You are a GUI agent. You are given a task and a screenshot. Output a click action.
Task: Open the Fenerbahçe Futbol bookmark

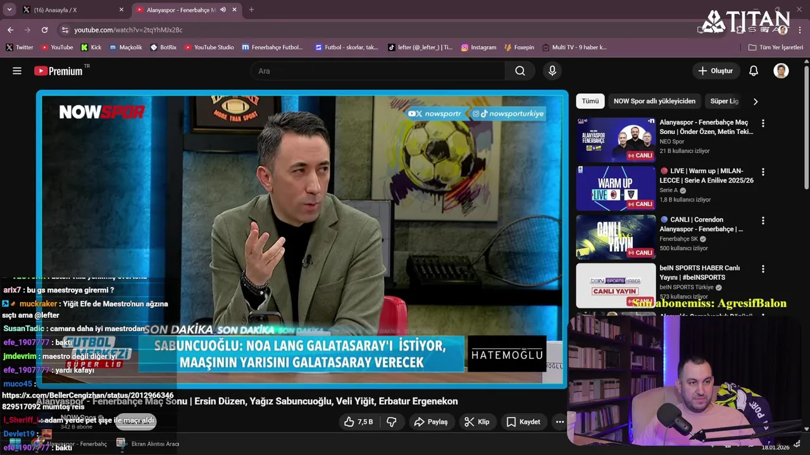pyautogui.click(x=273, y=47)
